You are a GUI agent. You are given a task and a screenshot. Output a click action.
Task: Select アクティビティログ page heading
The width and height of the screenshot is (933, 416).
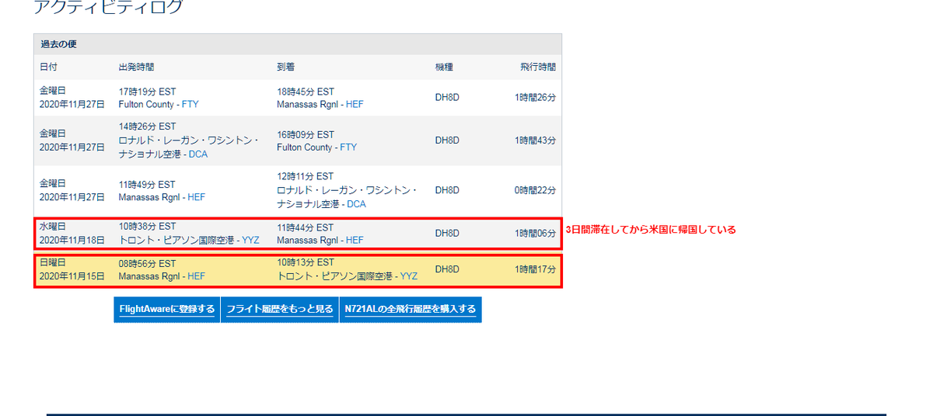click(109, 7)
